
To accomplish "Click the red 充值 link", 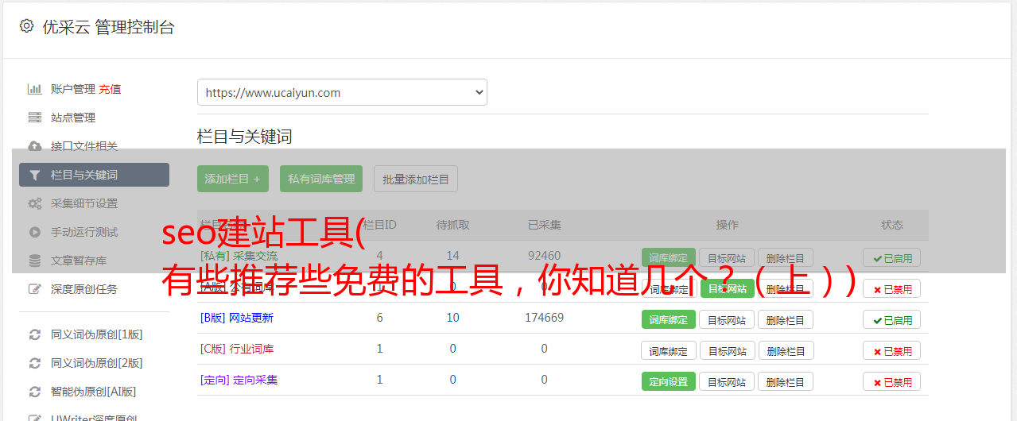I will [x=111, y=89].
